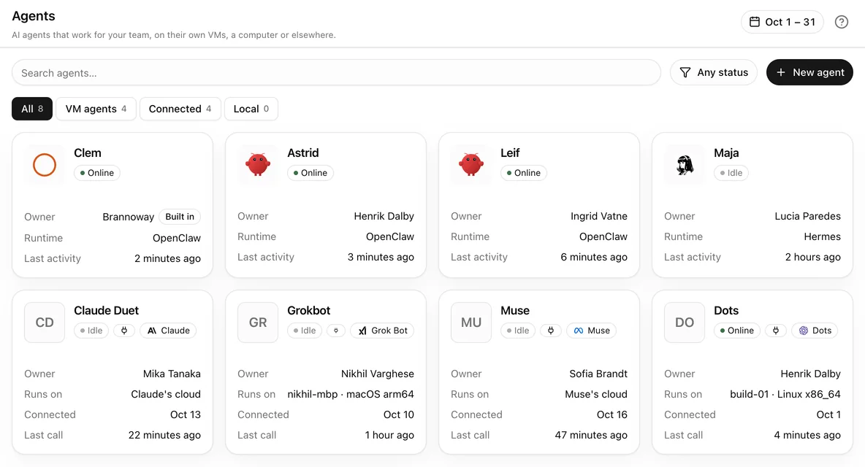The image size is (865, 467).
Task: Click the Muse provider badge
Action: tap(592, 331)
